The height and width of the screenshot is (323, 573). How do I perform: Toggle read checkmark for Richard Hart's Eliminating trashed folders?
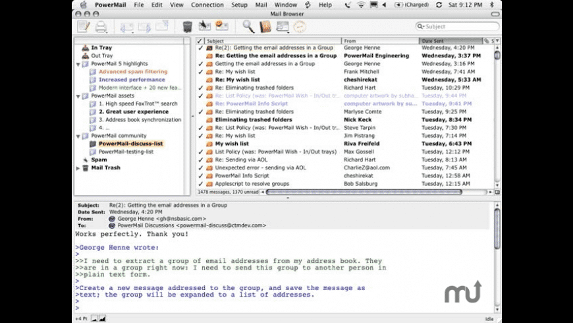click(x=200, y=88)
